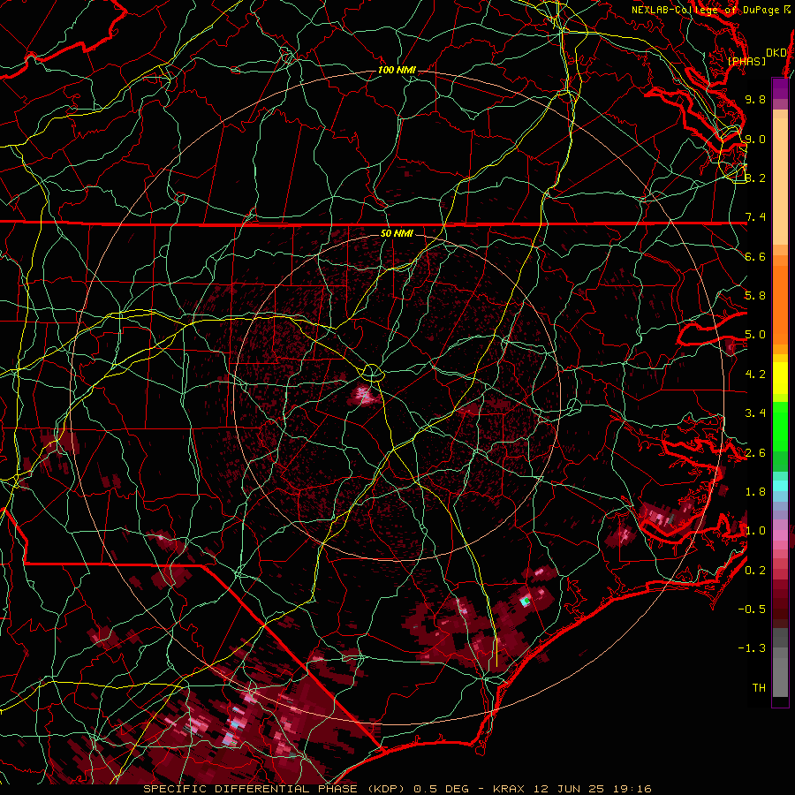Click the DKD label above the color scale
The width and height of the screenshot is (795, 795).
pos(776,52)
